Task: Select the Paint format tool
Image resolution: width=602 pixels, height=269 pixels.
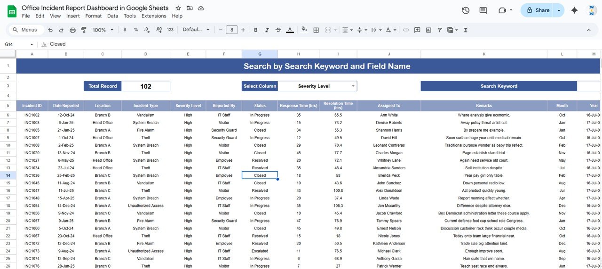Action: point(84,30)
